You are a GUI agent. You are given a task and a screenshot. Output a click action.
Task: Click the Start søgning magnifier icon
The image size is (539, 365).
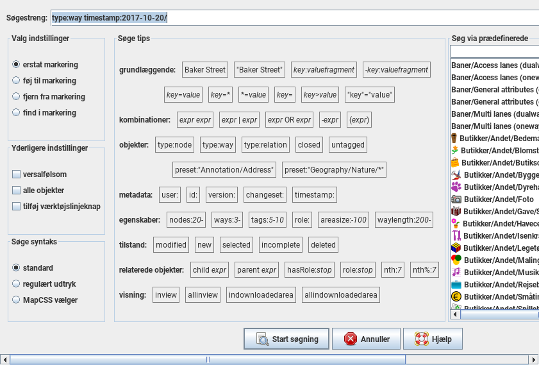point(261,339)
